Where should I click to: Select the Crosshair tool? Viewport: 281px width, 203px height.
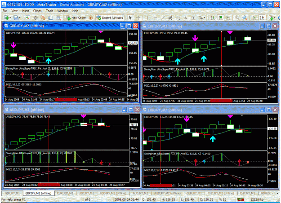point(138,18)
